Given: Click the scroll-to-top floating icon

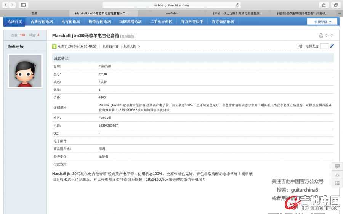Looking at the screenshot, I should [x=337, y=175].
